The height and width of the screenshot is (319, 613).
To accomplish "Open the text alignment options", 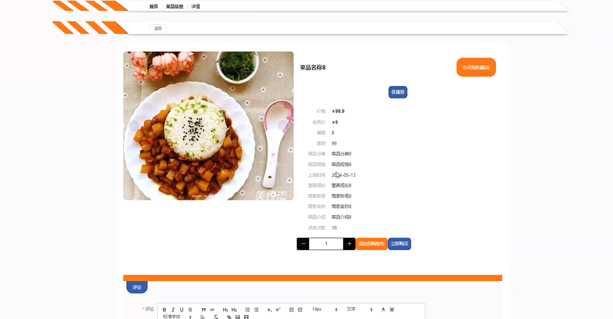I will pos(203,317).
